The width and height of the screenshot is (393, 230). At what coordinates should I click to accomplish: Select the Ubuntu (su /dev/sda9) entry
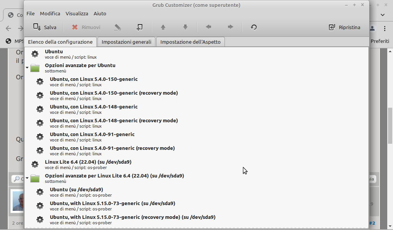pos(196,192)
